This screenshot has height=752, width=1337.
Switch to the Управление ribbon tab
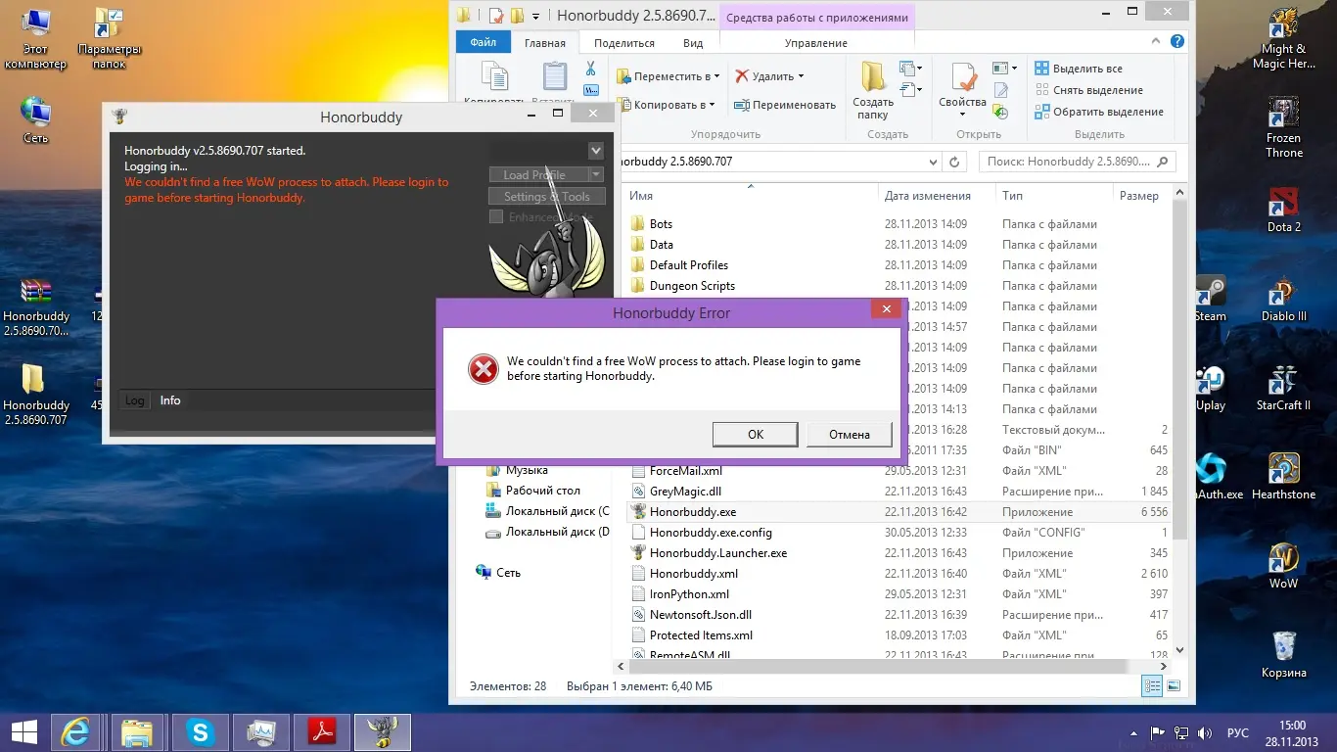coord(816,43)
